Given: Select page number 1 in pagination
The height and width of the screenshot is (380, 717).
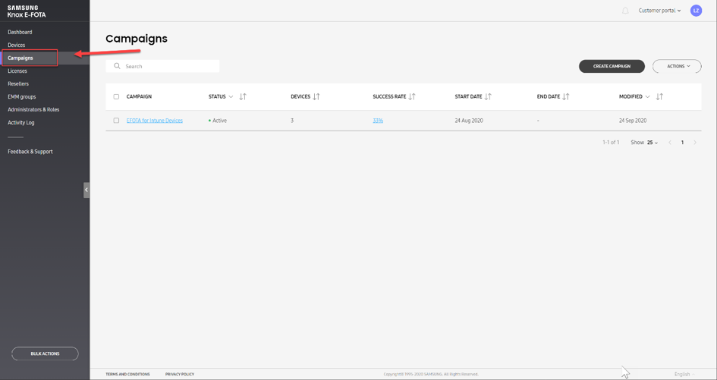Looking at the screenshot, I should pos(682,143).
